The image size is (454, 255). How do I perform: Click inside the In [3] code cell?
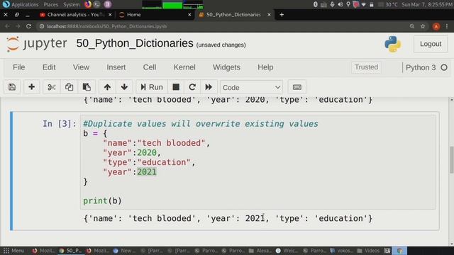point(258,162)
